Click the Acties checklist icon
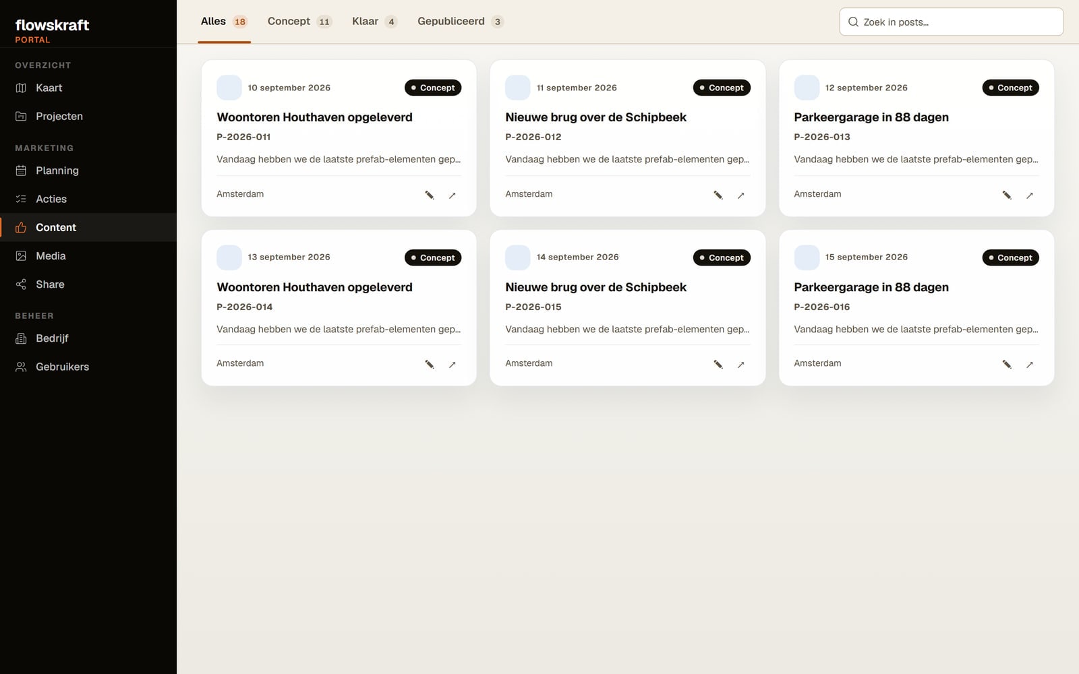Viewport: 1079px width, 674px height. click(x=21, y=199)
